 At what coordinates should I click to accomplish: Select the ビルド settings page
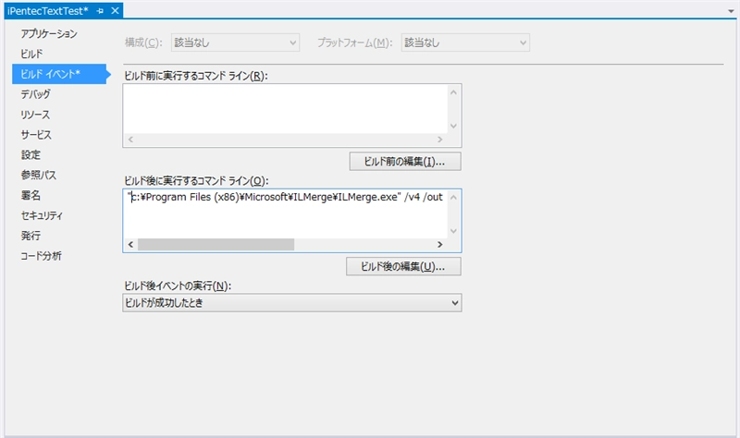(31, 54)
